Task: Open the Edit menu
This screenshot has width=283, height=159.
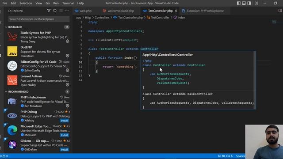Action: (13, 3)
